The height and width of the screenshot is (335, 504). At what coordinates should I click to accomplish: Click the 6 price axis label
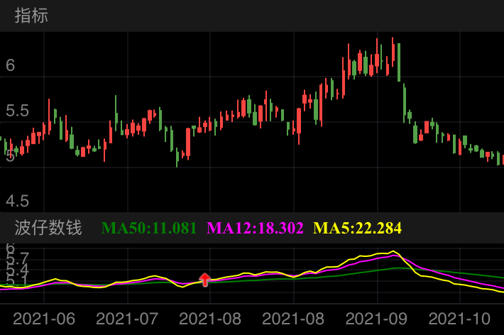point(10,65)
